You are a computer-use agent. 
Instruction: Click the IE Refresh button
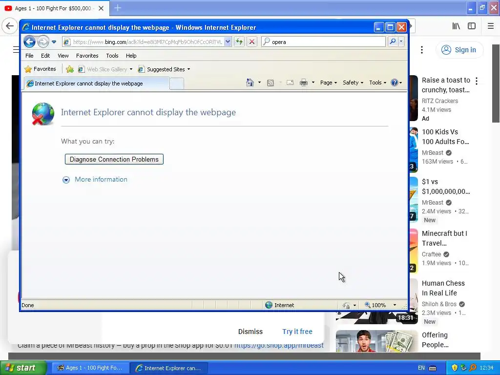pos(239,42)
